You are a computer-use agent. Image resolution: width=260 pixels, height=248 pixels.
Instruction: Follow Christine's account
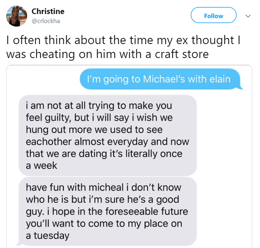(213, 16)
